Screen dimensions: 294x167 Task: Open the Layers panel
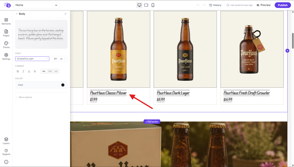pyautogui.click(x=6, y=141)
